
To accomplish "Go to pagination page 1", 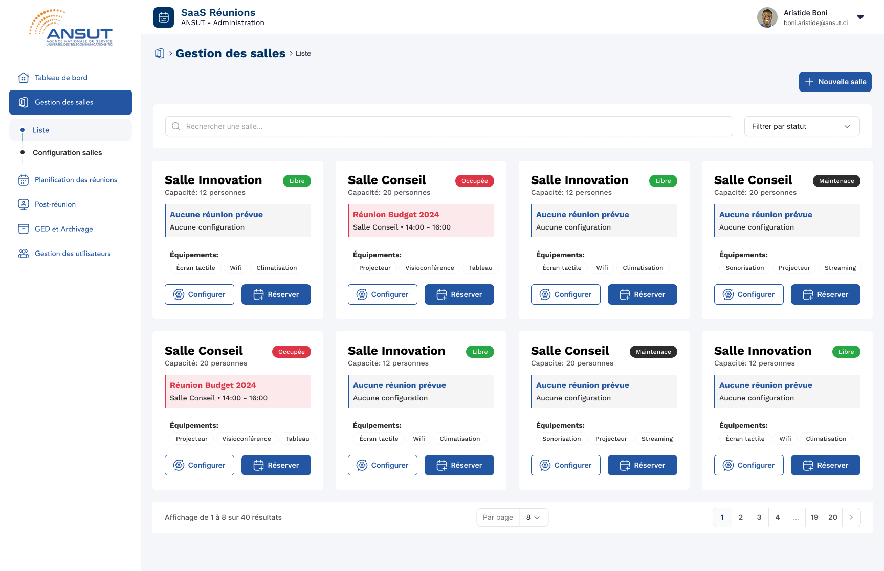I will [x=722, y=517].
